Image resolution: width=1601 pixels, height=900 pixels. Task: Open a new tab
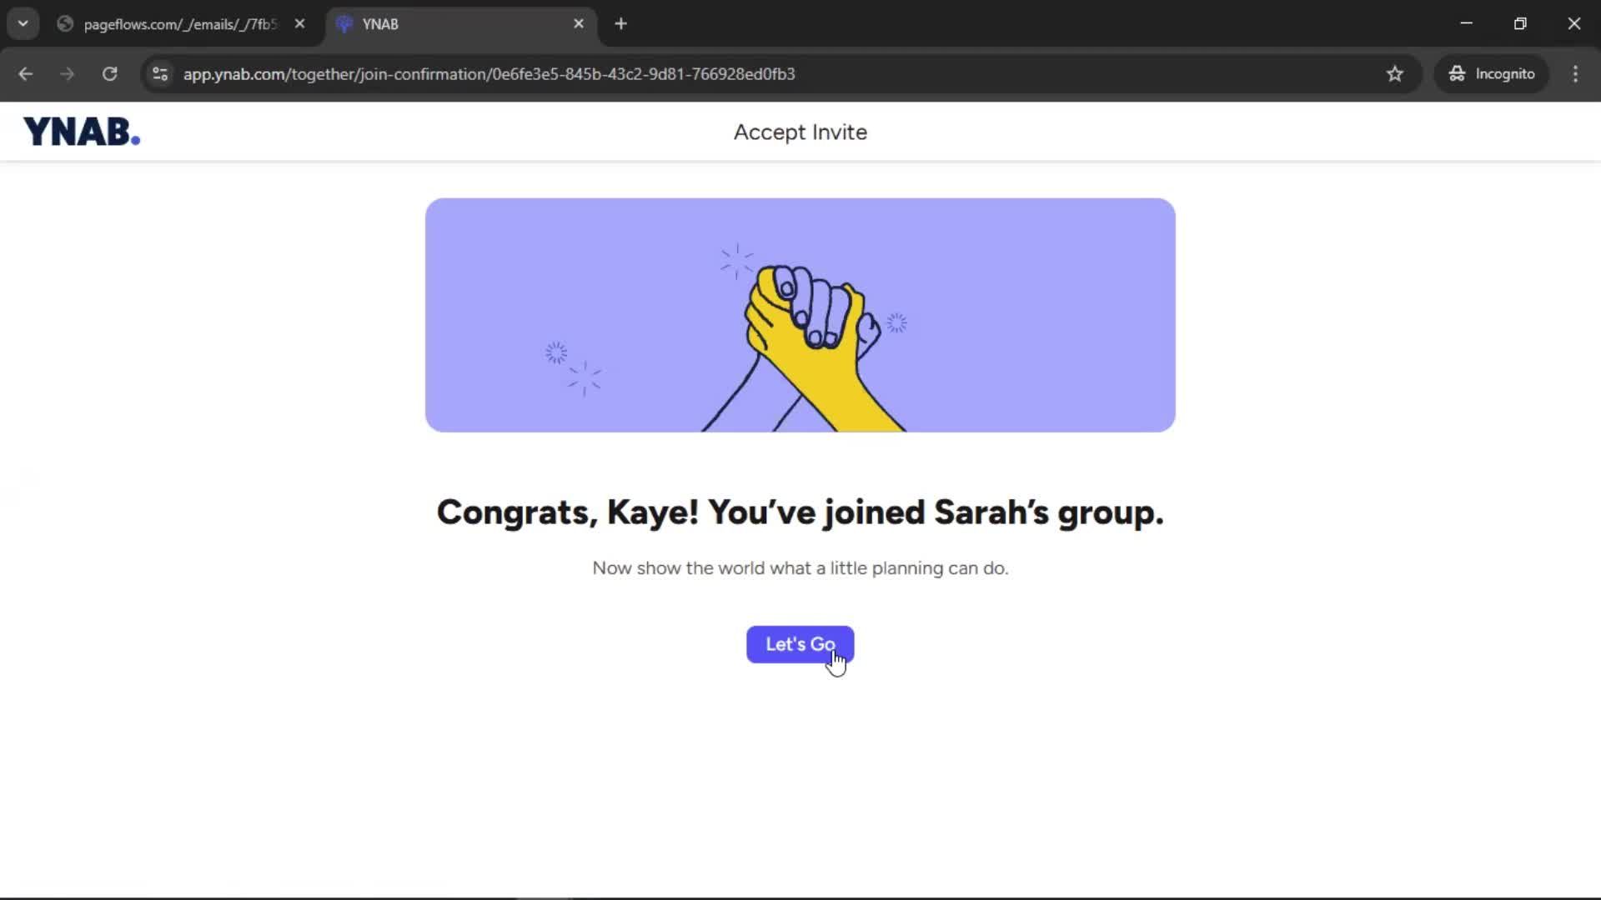(x=620, y=24)
